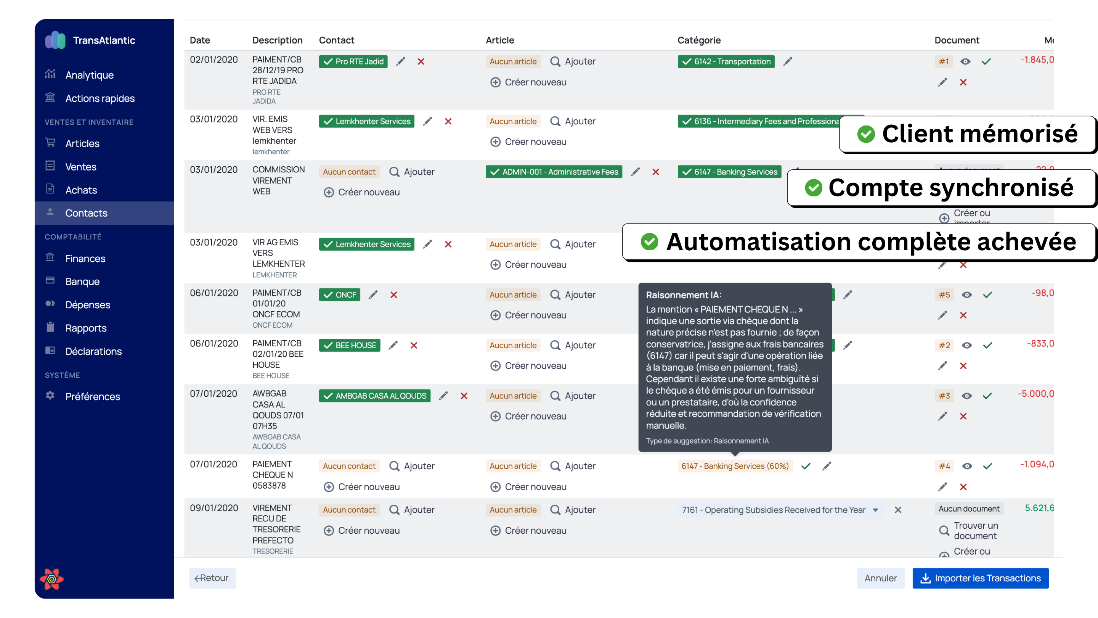Open Dépenses from the sidebar
The width and height of the screenshot is (1098, 618).
tap(88, 304)
